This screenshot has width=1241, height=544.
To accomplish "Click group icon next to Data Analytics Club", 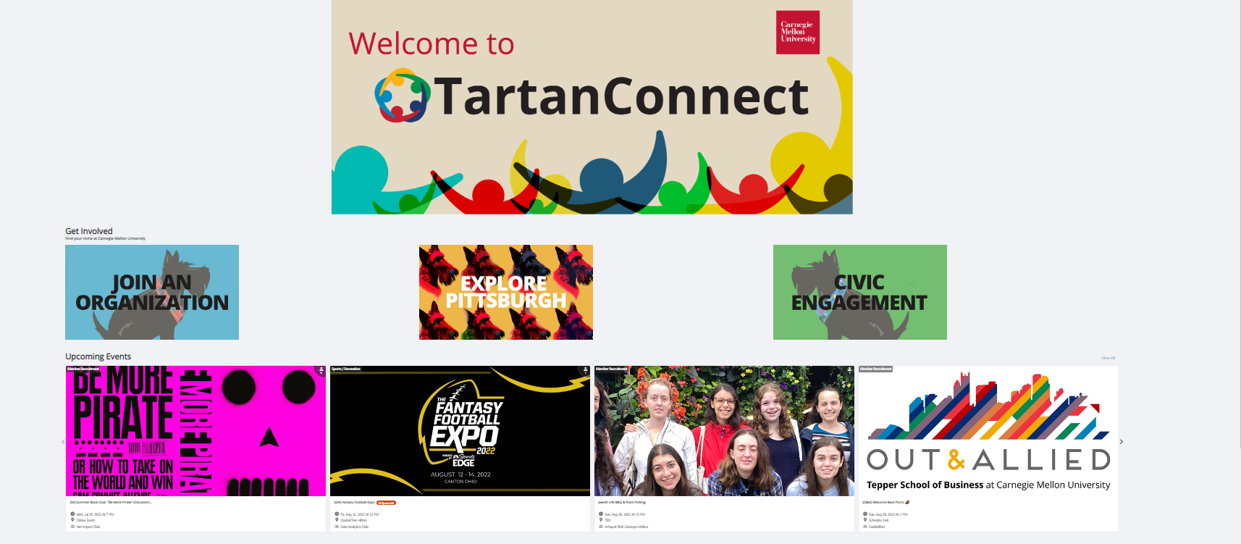I will point(337,527).
